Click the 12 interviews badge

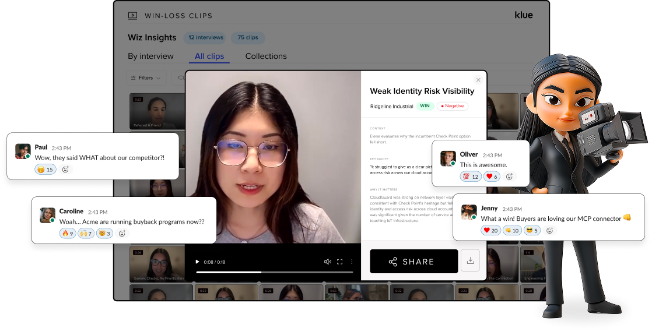pos(205,37)
